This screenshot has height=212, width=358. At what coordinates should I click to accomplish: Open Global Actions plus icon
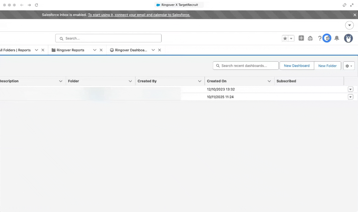tap(301, 38)
